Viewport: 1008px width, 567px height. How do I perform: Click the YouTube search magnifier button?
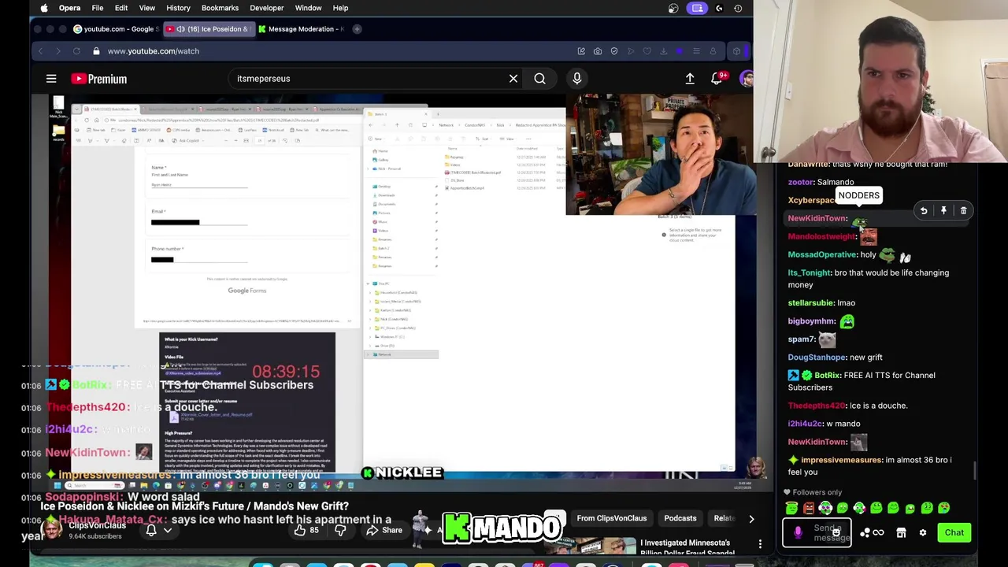(x=539, y=79)
